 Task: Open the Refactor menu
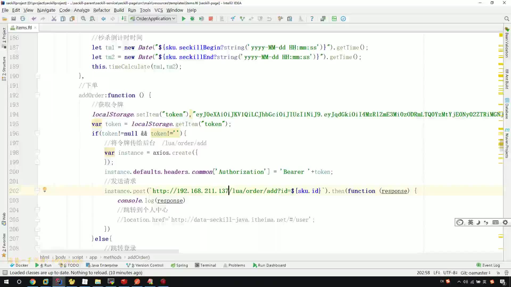click(x=102, y=10)
